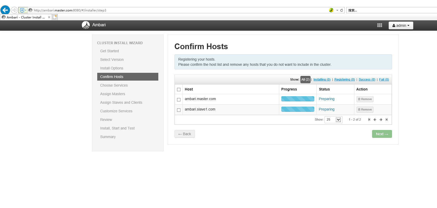Click ambari.slave1.com progress bar
The image size is (437, 208).
(298, 109)
